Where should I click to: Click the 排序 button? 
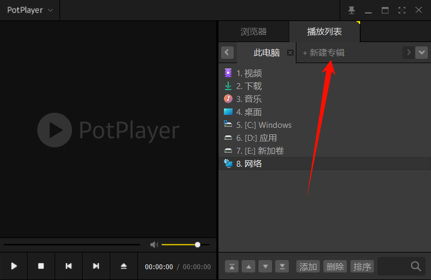(x=362, y=267)
